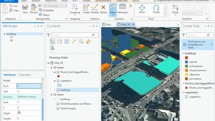Select the Photos_GeoTaggedPhotos feature template
Screen dimensions: 215x121
[x=199, y=88]
